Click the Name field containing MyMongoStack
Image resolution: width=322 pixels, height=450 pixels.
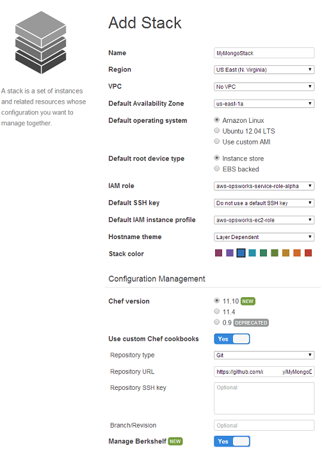264,53
